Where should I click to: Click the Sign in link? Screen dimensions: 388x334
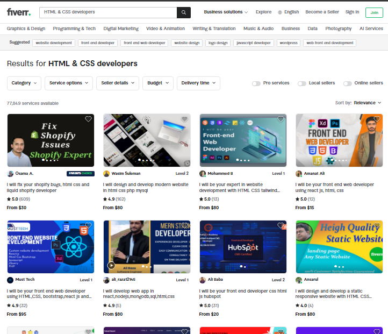(352, 12)
